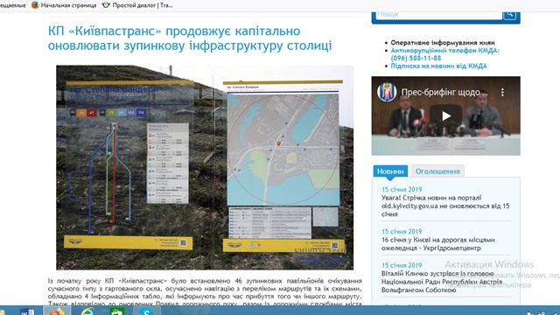Switch to the Новини tab

tap(390, 171)
